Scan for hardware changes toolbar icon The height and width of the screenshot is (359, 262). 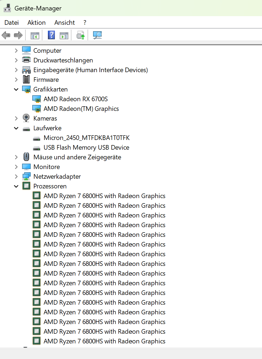pos(97,35)
